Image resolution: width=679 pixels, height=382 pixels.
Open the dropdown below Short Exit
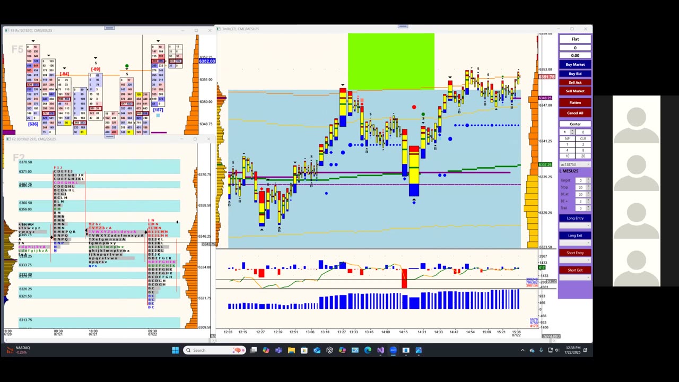(x=575, y=277)
